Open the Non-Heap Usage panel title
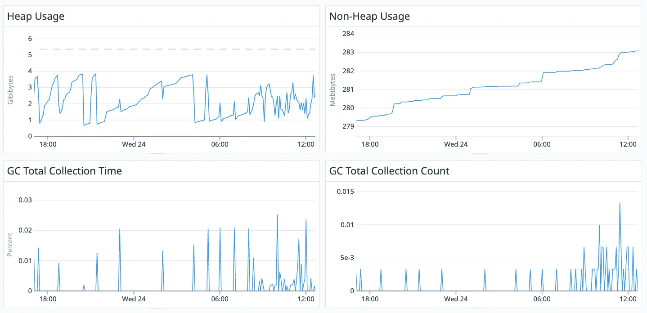The height and width of the screenshot is (313, 647). click(x=369, y=16)
